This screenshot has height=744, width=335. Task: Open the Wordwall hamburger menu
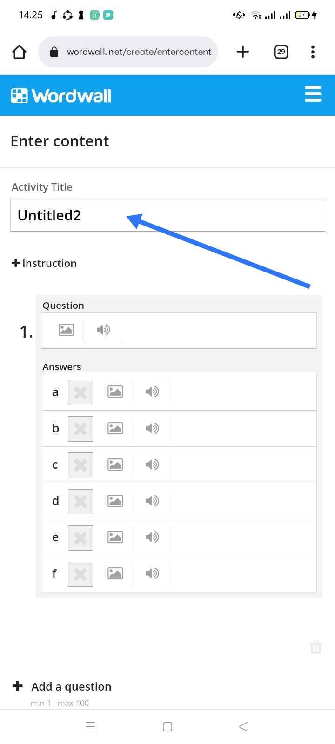(x=313, y=94)
